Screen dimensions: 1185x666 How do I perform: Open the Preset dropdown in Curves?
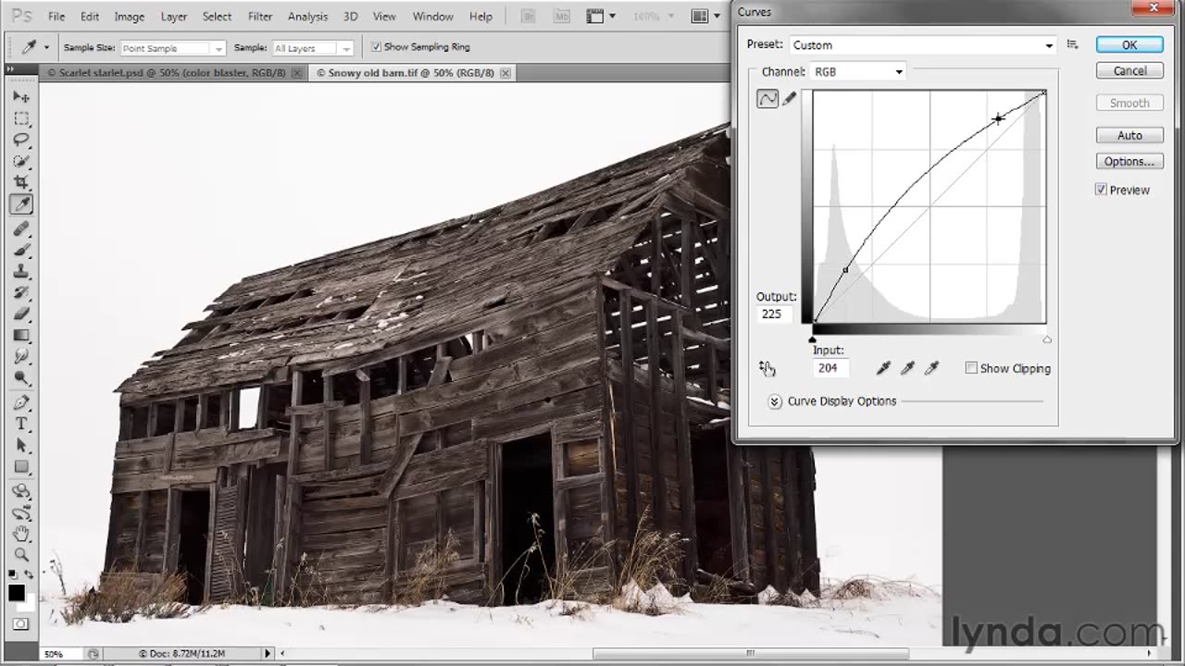point(923,44)
